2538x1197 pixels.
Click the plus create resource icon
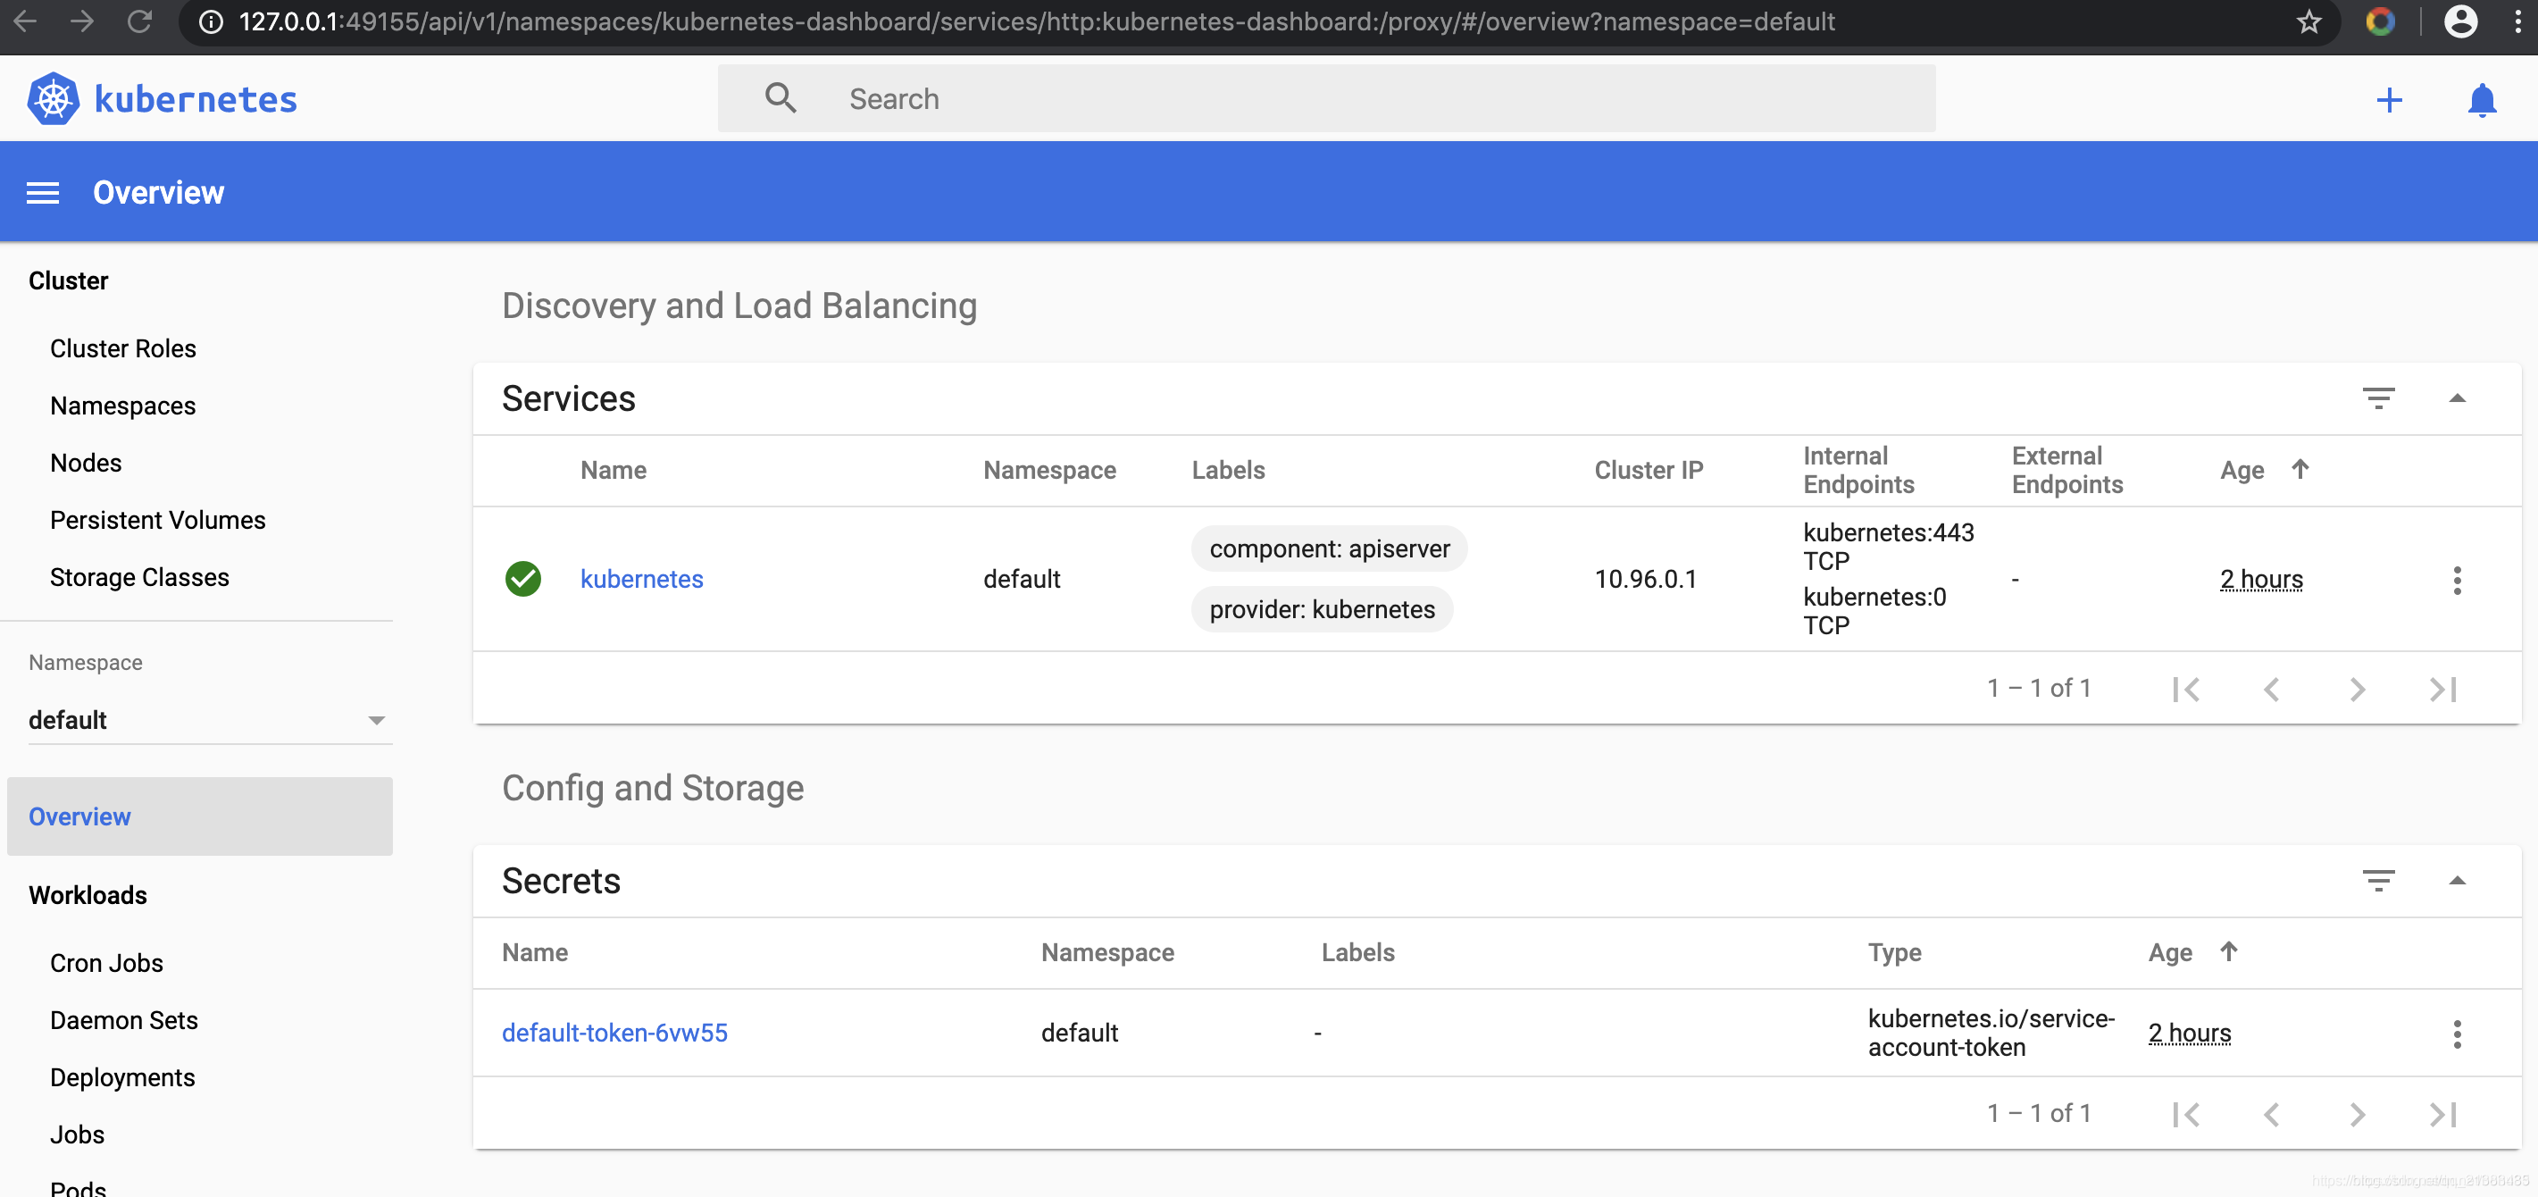[x=2388, y=99]
